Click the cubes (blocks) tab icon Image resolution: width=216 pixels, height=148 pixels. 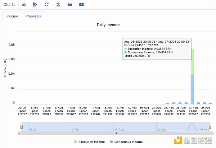(x=24, y=5)
